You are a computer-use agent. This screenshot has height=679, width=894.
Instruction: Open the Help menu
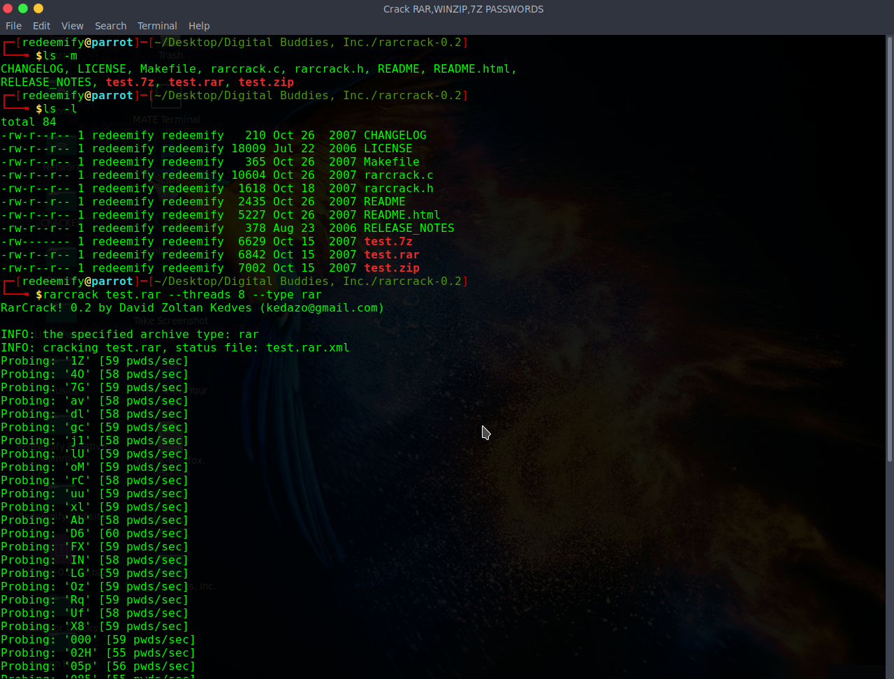pos(199,26)
